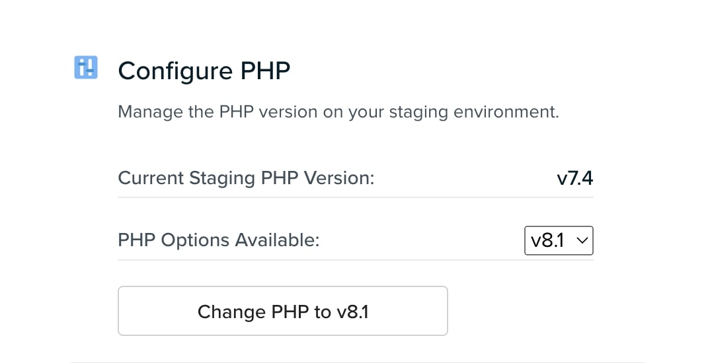Click the PHP Options Available label
710x363 pixels.
pyautogui.click(x=219, y=240)
